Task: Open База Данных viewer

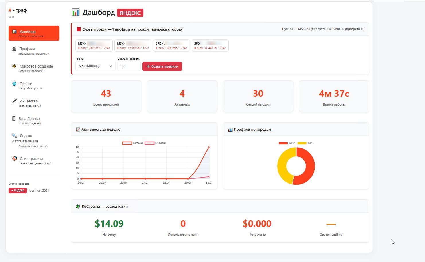Action: tap(34, 120)
